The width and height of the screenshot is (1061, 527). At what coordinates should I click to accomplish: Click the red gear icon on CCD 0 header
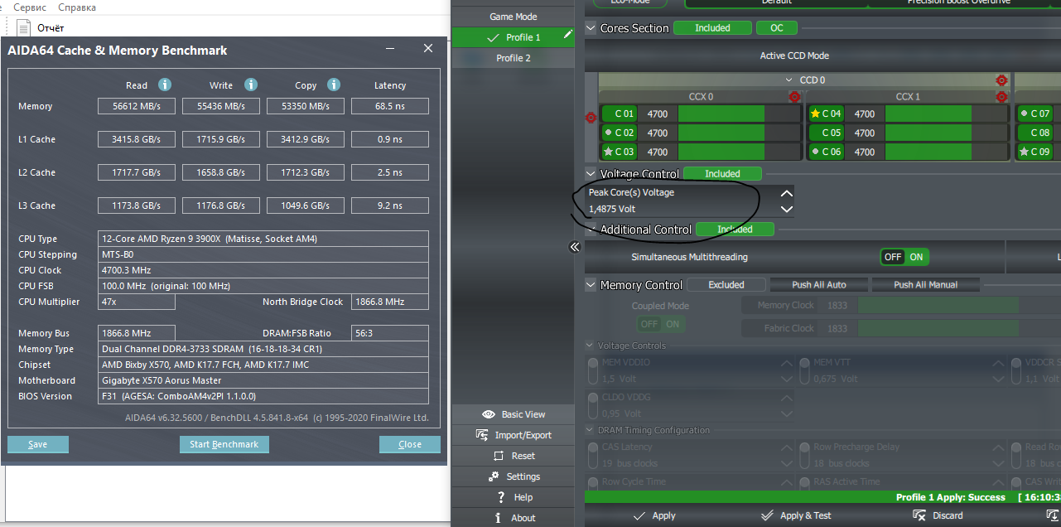[x=1001, y=80]
